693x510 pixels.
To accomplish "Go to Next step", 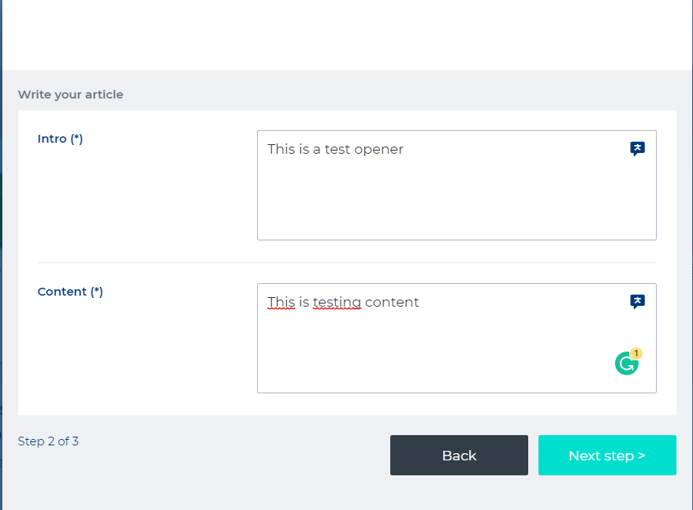I will pyautogui.click(x=607, y=456).
